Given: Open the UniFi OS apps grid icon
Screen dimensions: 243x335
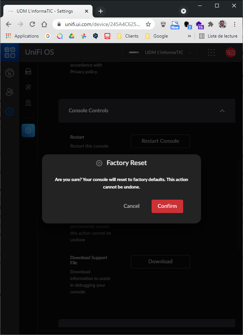Looking at the screenshot, I should click(x=10, y=52).
